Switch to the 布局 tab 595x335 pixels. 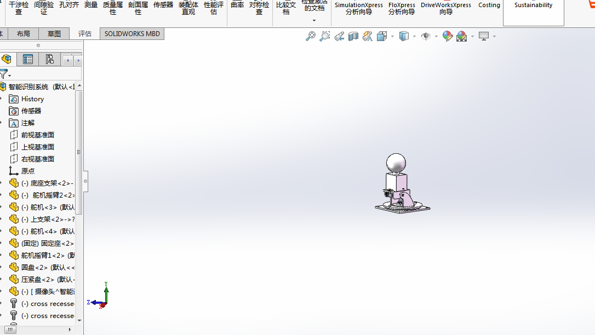coord(23,34)
